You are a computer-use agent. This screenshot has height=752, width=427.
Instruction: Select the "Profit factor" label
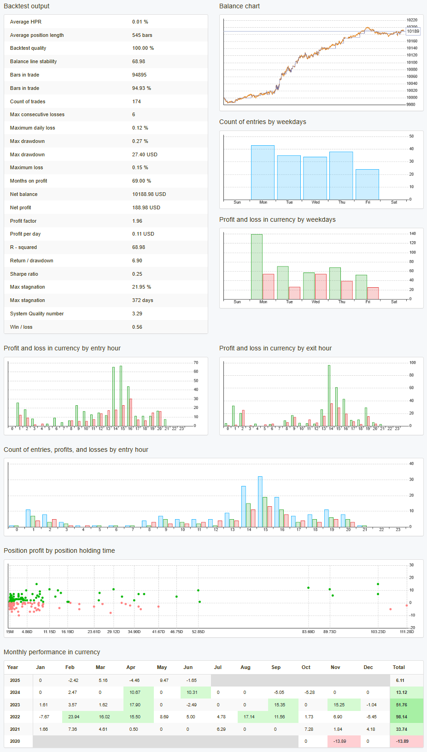[x=23, y=221]
